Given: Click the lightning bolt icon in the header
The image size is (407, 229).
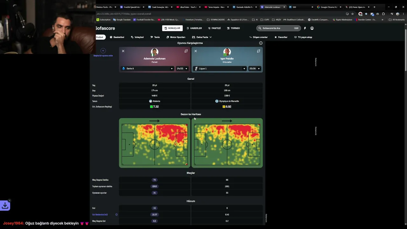Looking at the screenshot, I should tap(305, 28).
